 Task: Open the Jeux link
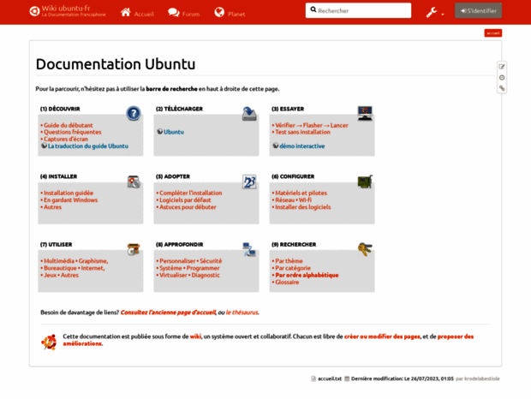(51, 275)
